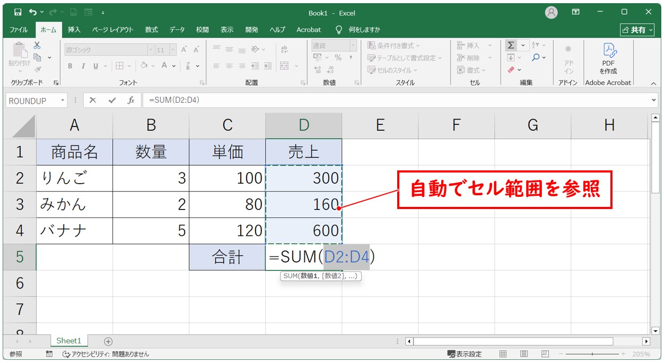Click the Fill Color bucket icon
Image resolution: width=665 pixels, height=363 pixels.
[144, 66]
